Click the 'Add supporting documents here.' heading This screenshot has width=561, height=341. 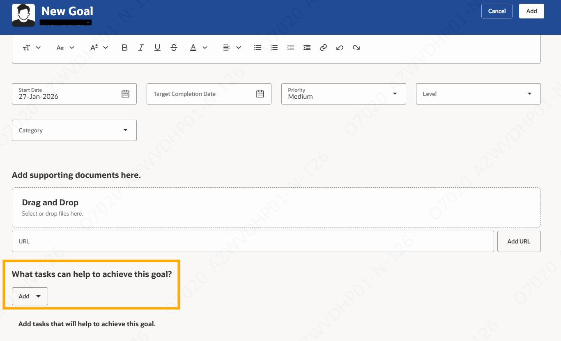(x=76, y=175)
